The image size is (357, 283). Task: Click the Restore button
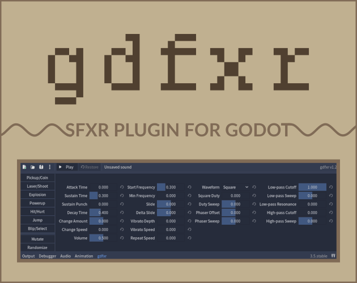click(90, 167)
